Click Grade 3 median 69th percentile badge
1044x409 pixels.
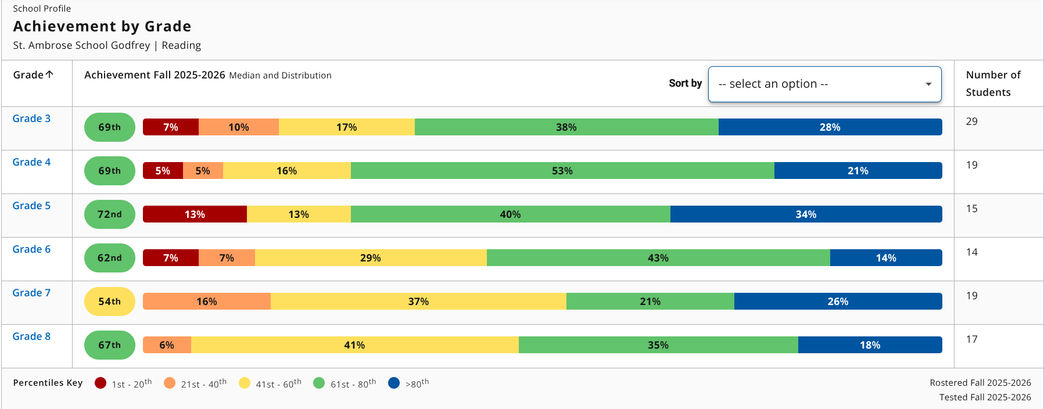tap(109, 127)
